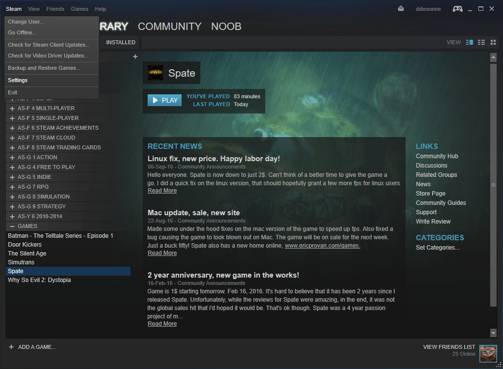
Task: Switch to grid view icon
Action: point(493,42)
